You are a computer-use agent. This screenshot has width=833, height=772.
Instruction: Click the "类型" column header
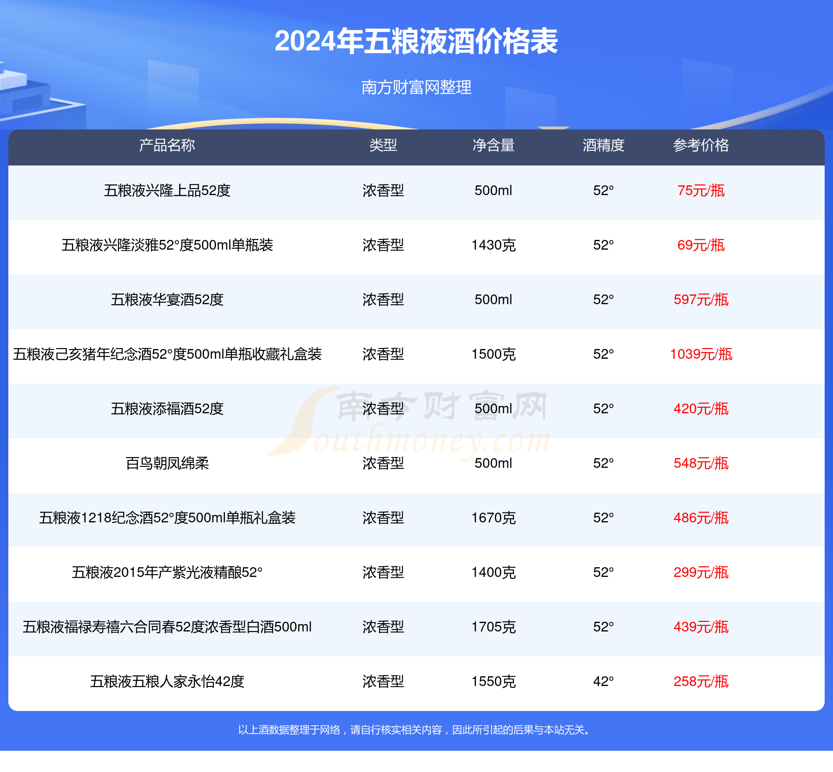(x=383, y=145)
